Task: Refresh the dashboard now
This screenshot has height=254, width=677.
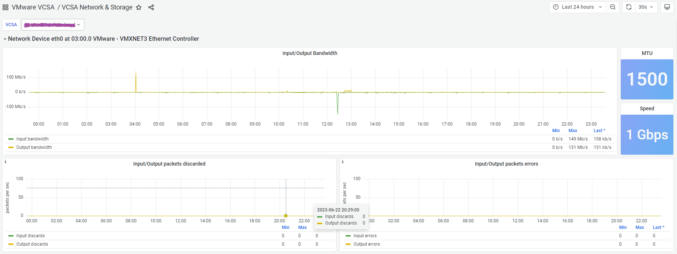Action: coord(628,7)
